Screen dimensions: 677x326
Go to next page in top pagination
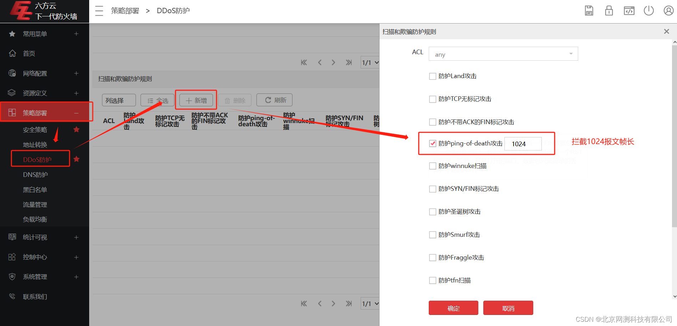pos(333,62)
